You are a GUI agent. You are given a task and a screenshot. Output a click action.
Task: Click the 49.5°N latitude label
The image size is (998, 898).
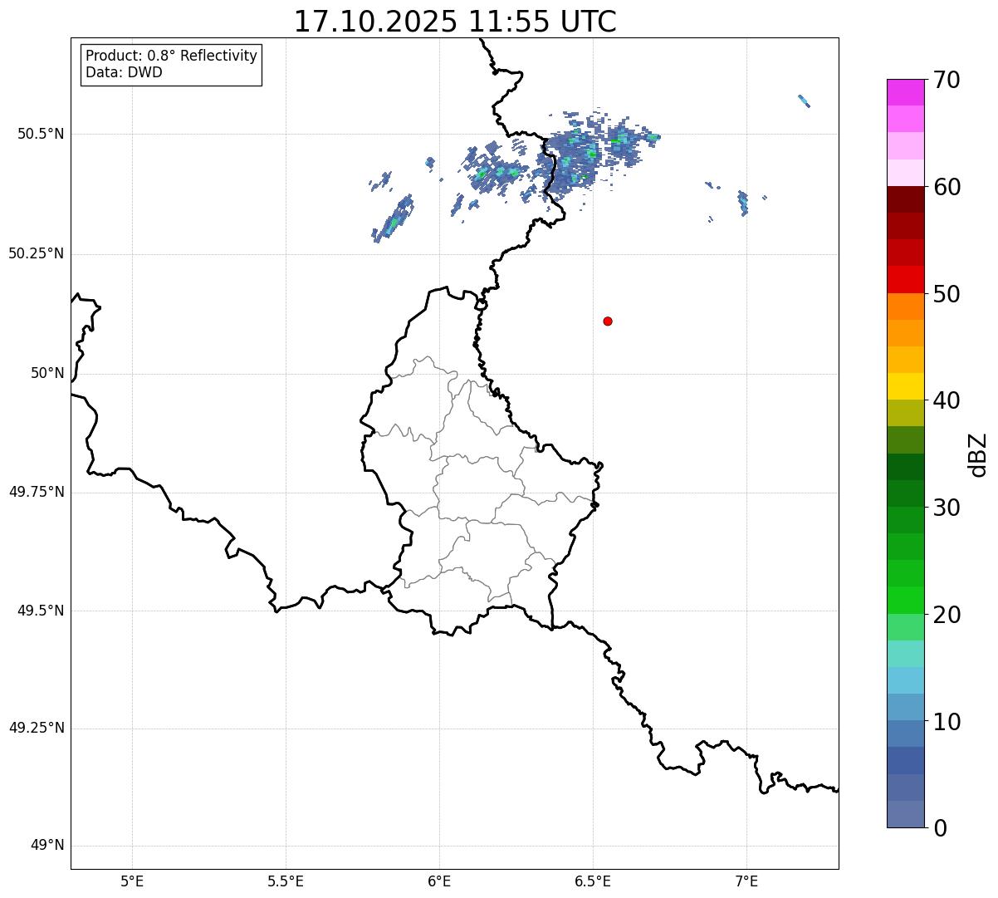(x=41, y=611)
